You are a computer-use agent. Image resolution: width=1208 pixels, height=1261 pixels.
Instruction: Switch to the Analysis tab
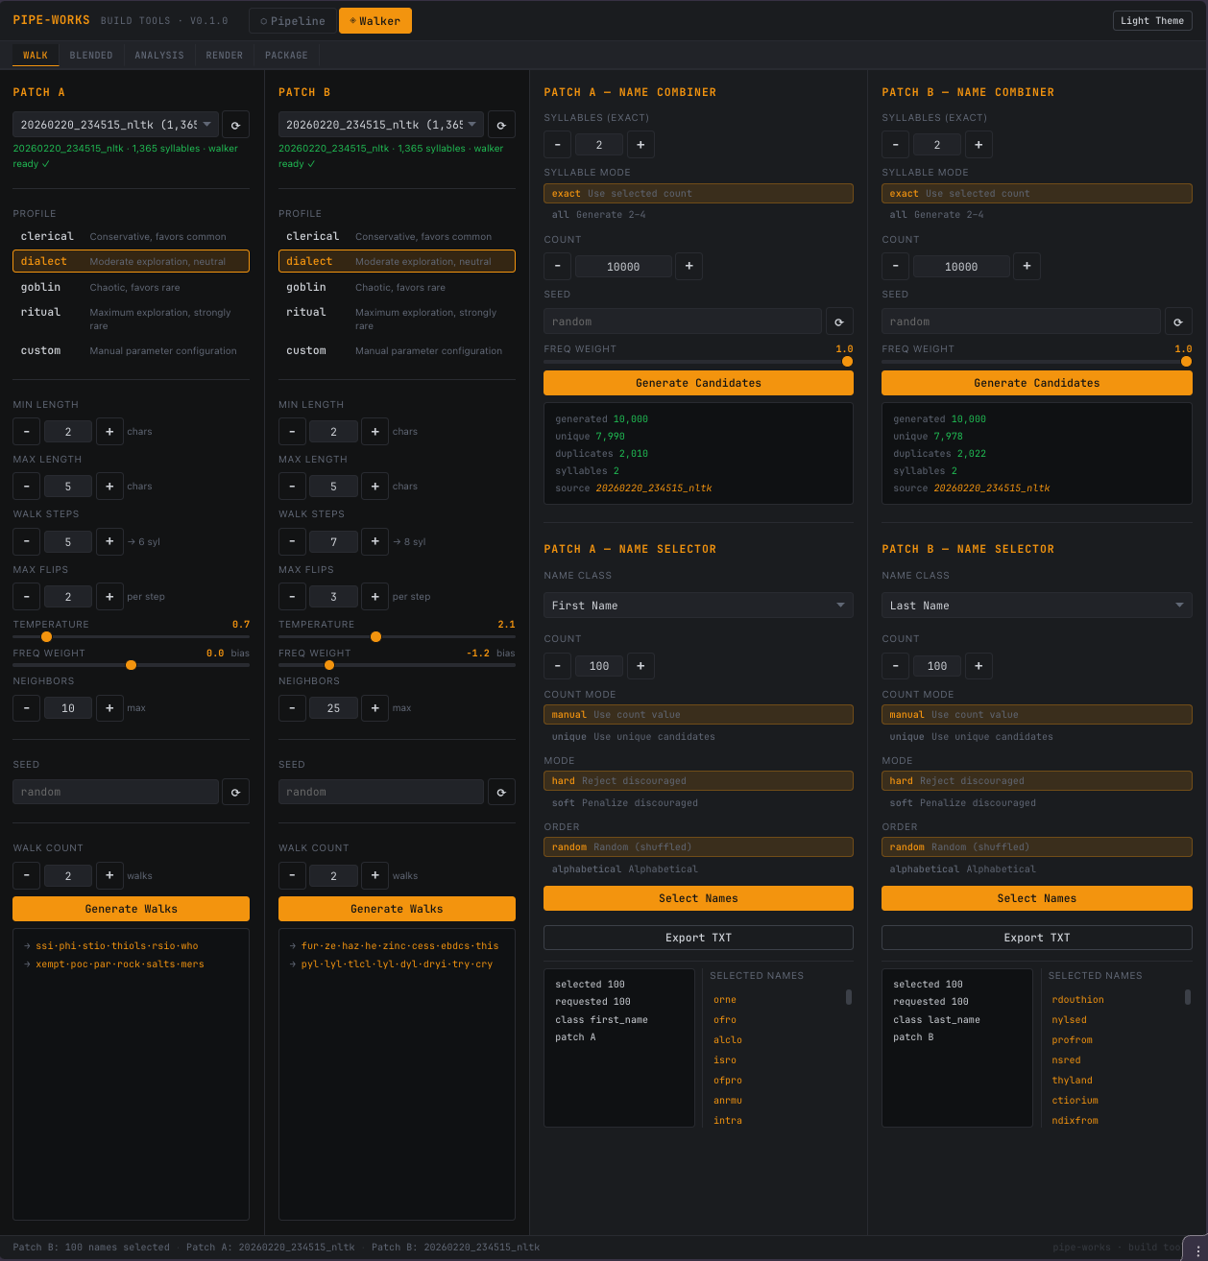(159, 56)
